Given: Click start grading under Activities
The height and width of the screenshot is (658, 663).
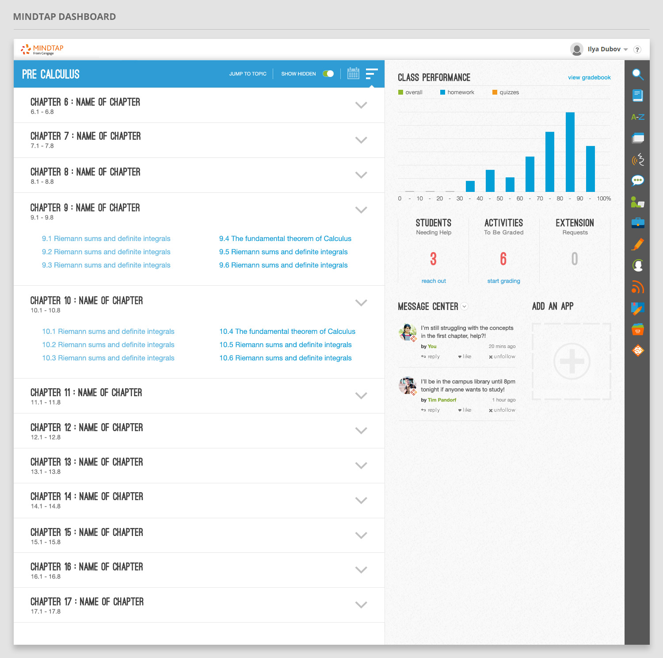Looking at the screenshot, I should point(503,281).
